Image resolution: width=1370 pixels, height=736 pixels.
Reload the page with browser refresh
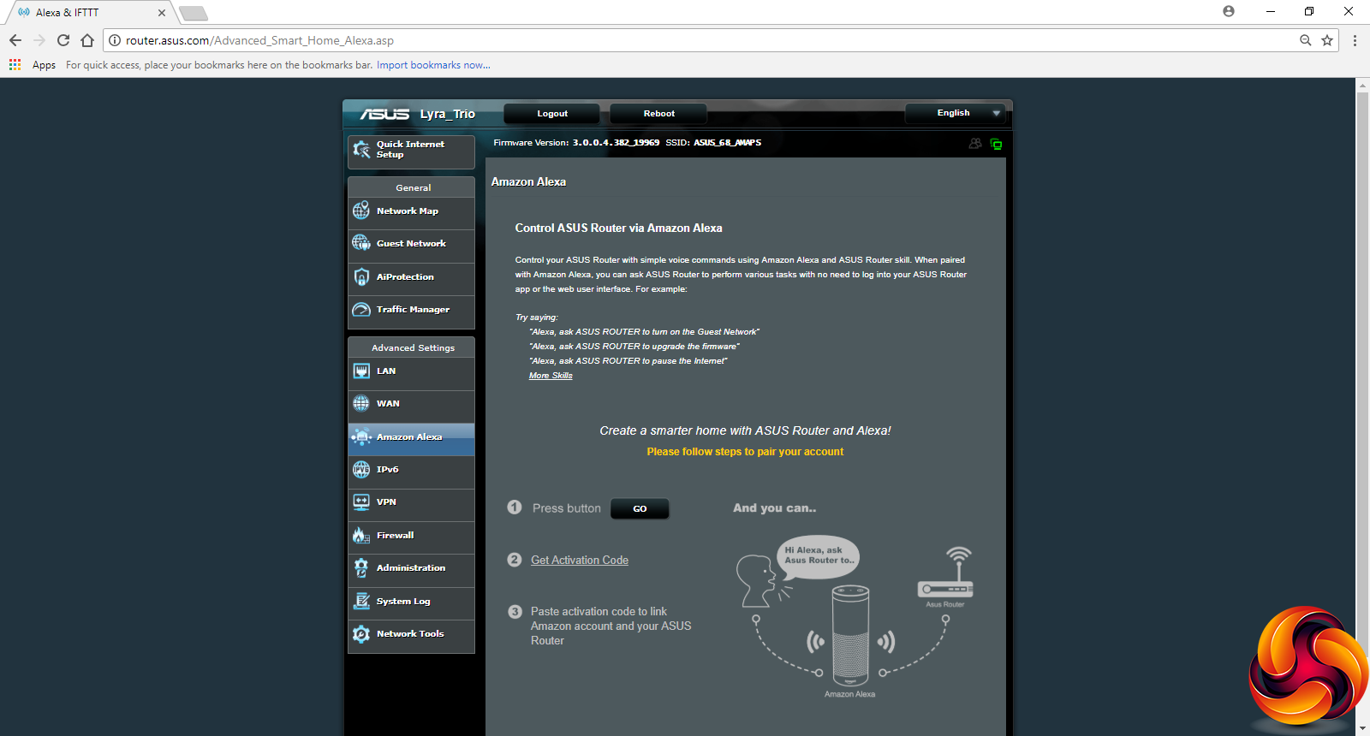coord(63,40)
